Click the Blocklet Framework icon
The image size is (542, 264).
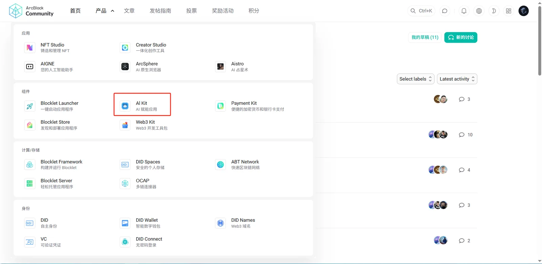click(30, 165)
